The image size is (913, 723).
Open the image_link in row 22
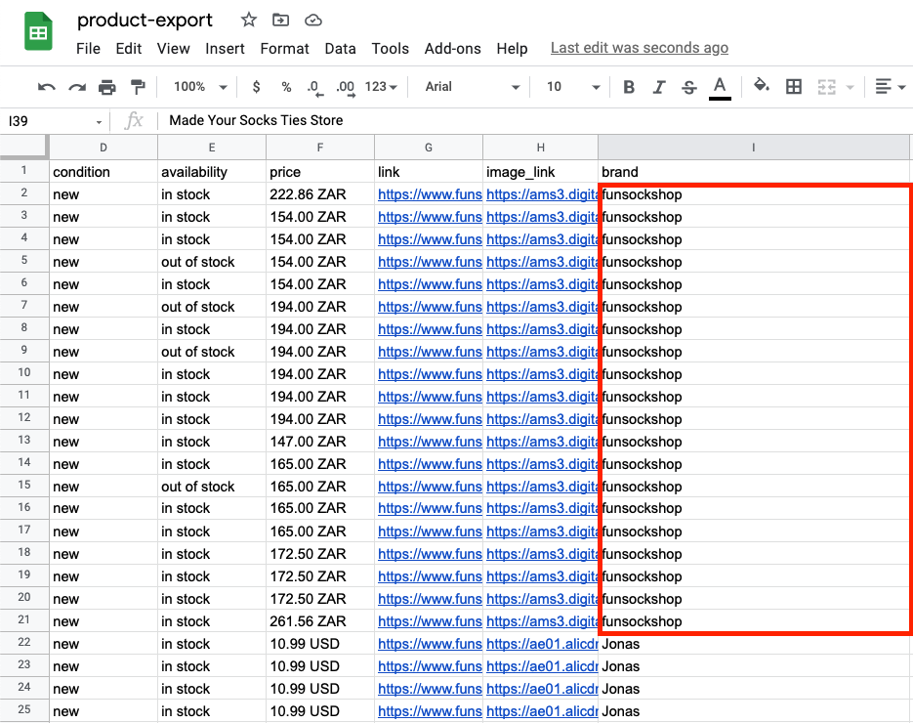point(542,645)
